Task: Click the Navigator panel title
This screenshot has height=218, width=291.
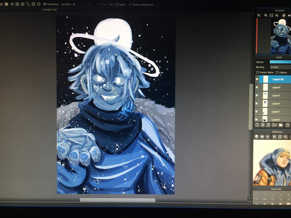Action: [280, 11]
